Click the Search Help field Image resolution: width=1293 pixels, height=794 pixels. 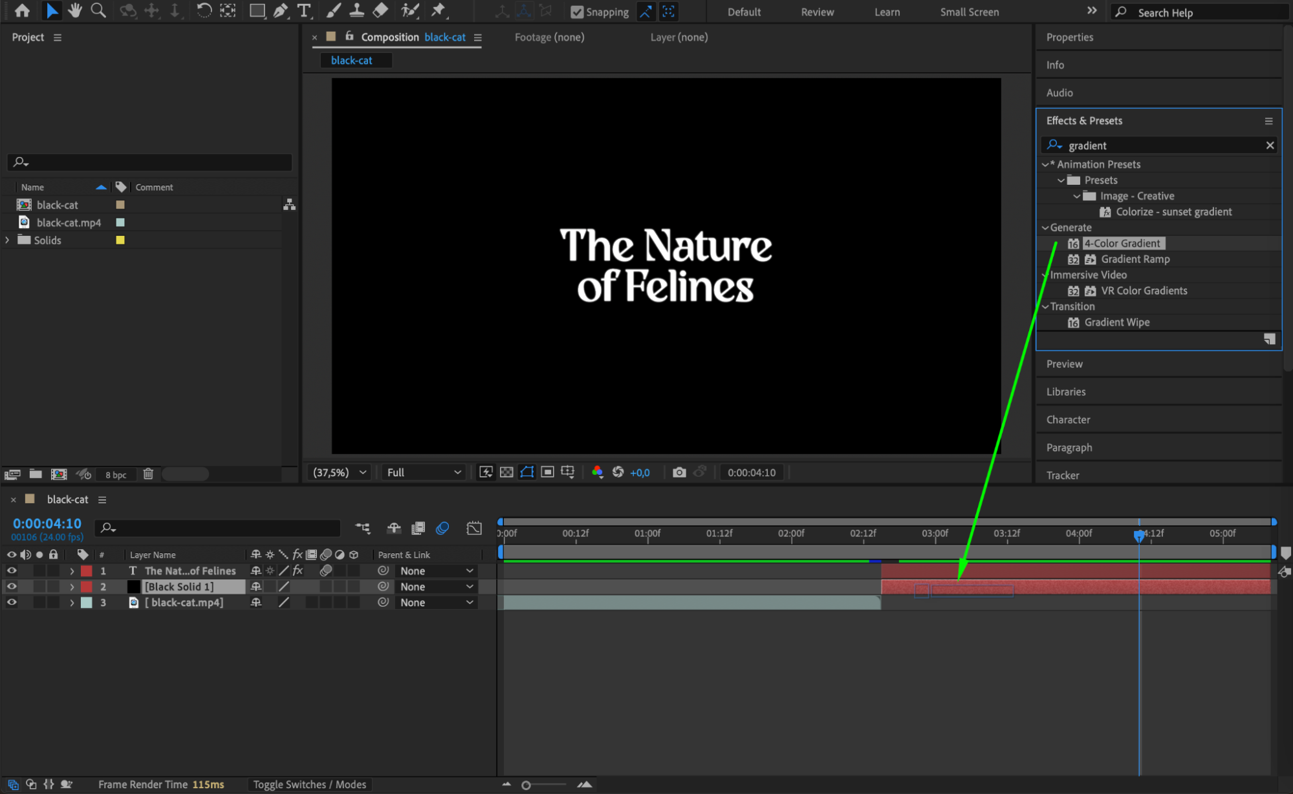coord(1200,12)
